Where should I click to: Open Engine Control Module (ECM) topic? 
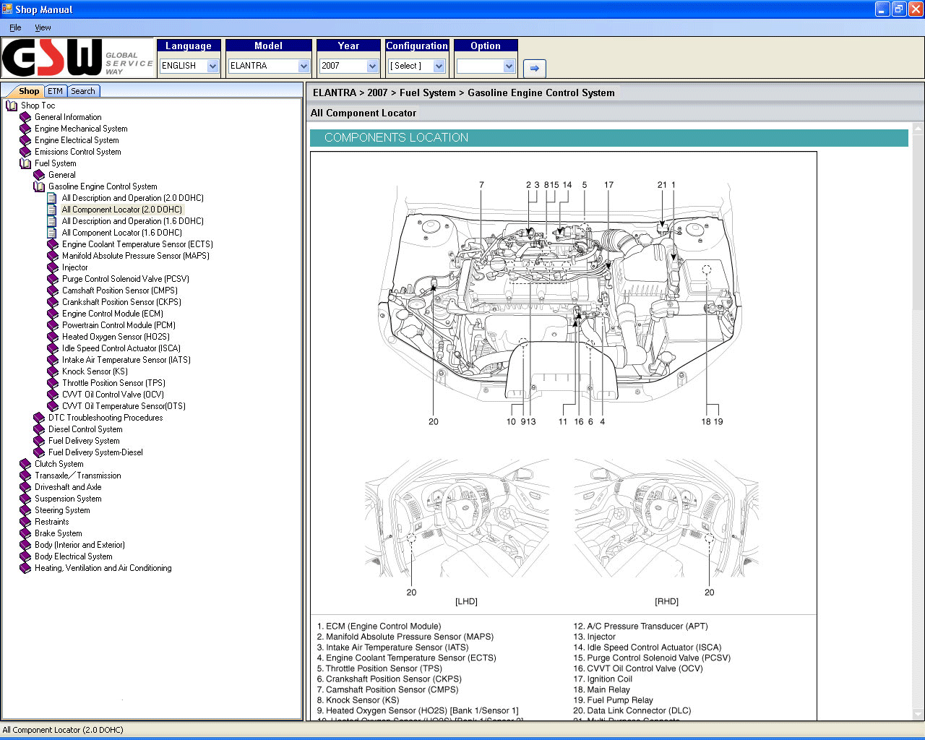coord(113,314)
